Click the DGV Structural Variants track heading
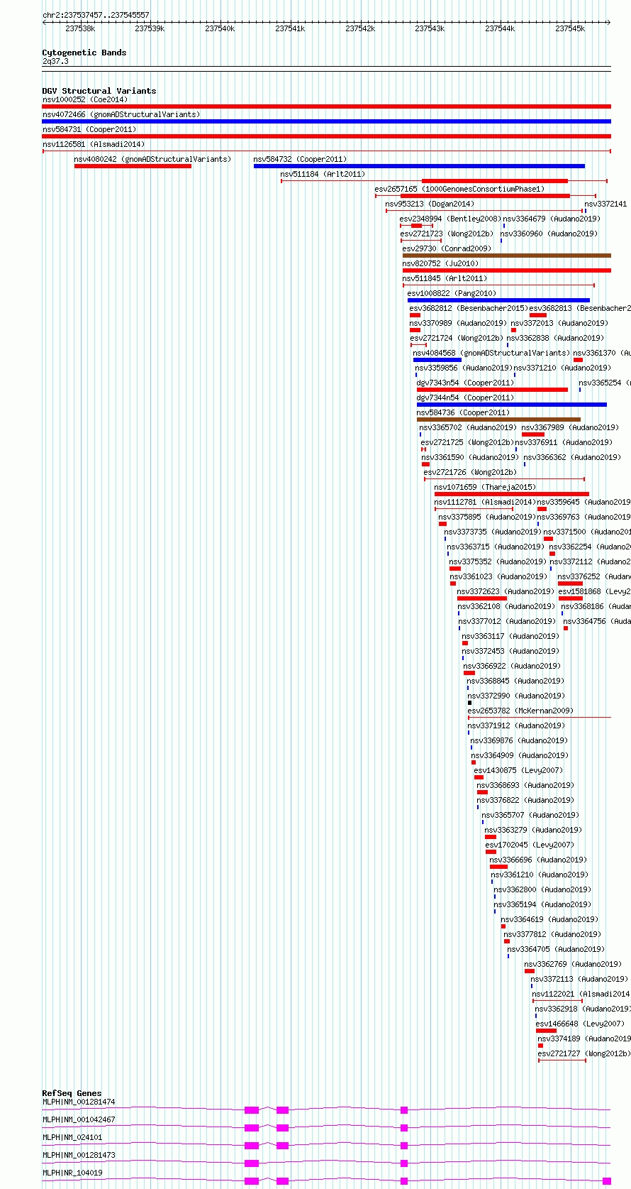Image resolution: width=631 pixels, height=1189 pixels. click(99, 91)
